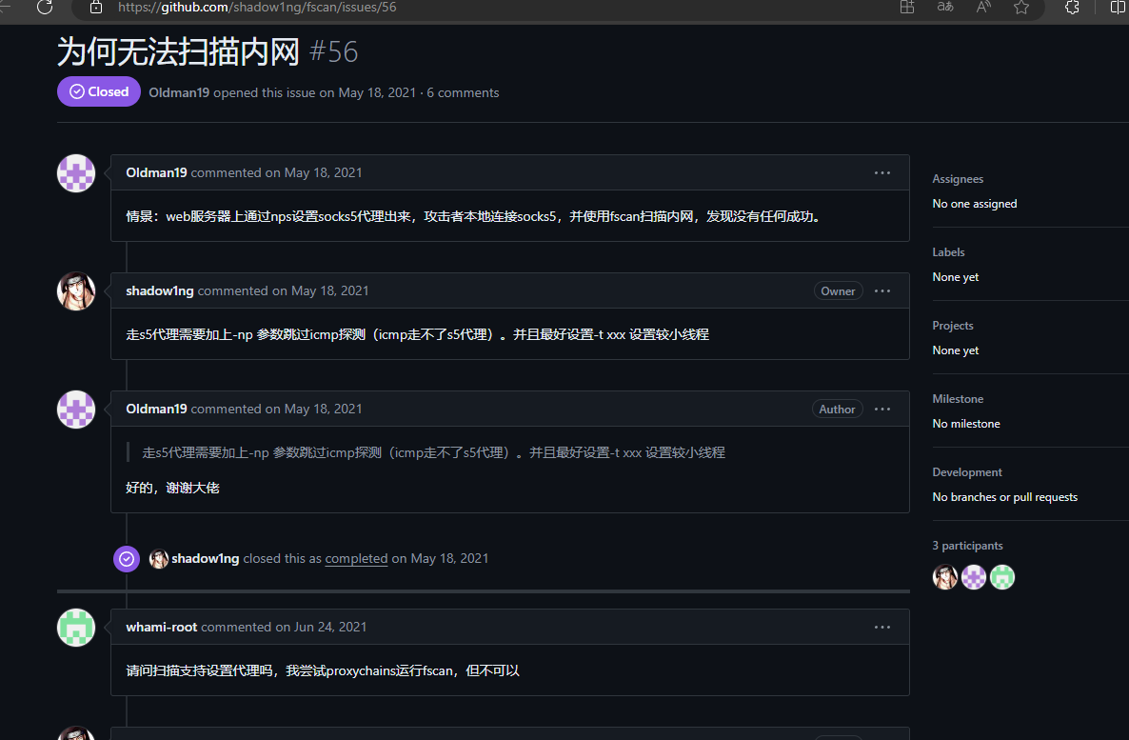Click the Development sidebar heading
1129x740 pixels.
tap(967, 472)
